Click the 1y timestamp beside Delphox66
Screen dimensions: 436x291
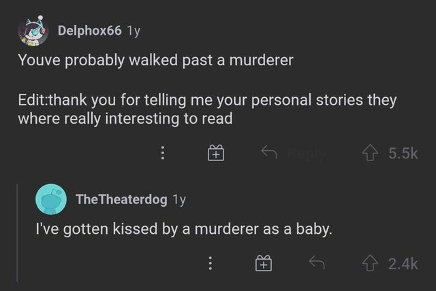click(134, 31)
